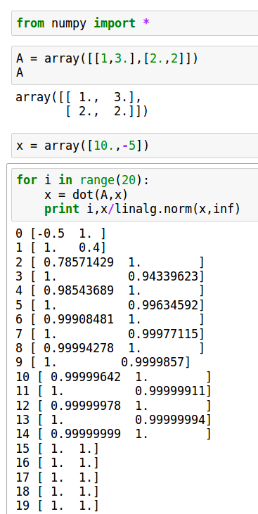Click the standalone A line in cell
The width and height of the screenshot is (258, 514).
pos(20,72)
